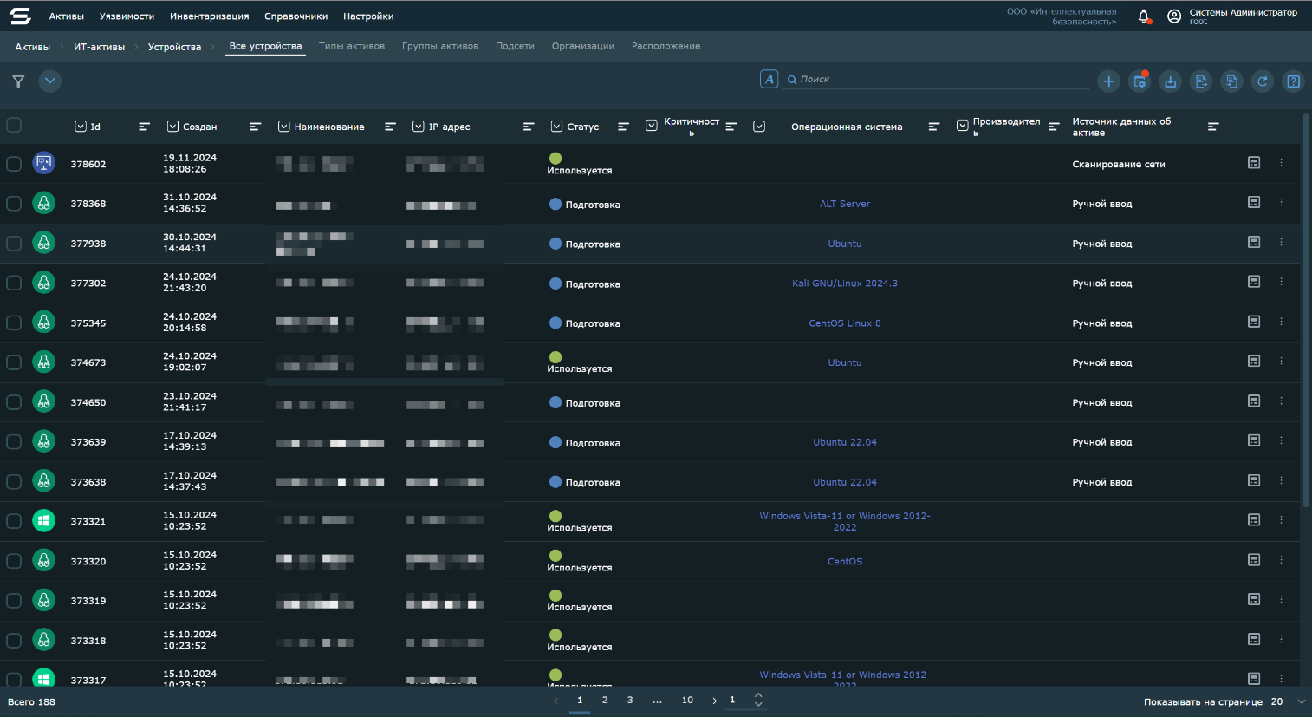This screenshot has height=717, width=1312.
Task: Go to page 2 of results
Action: coord(605,701)
